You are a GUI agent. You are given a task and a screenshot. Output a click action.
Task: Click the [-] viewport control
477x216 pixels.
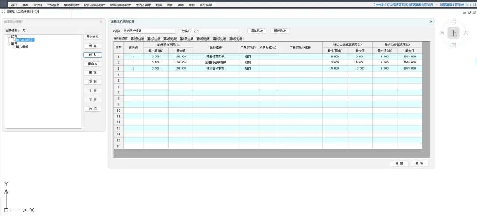pyautogui.click(x=4, y=11)
